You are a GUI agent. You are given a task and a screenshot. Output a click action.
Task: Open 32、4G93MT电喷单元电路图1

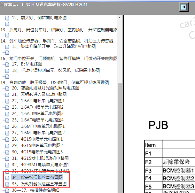[40, 165]
